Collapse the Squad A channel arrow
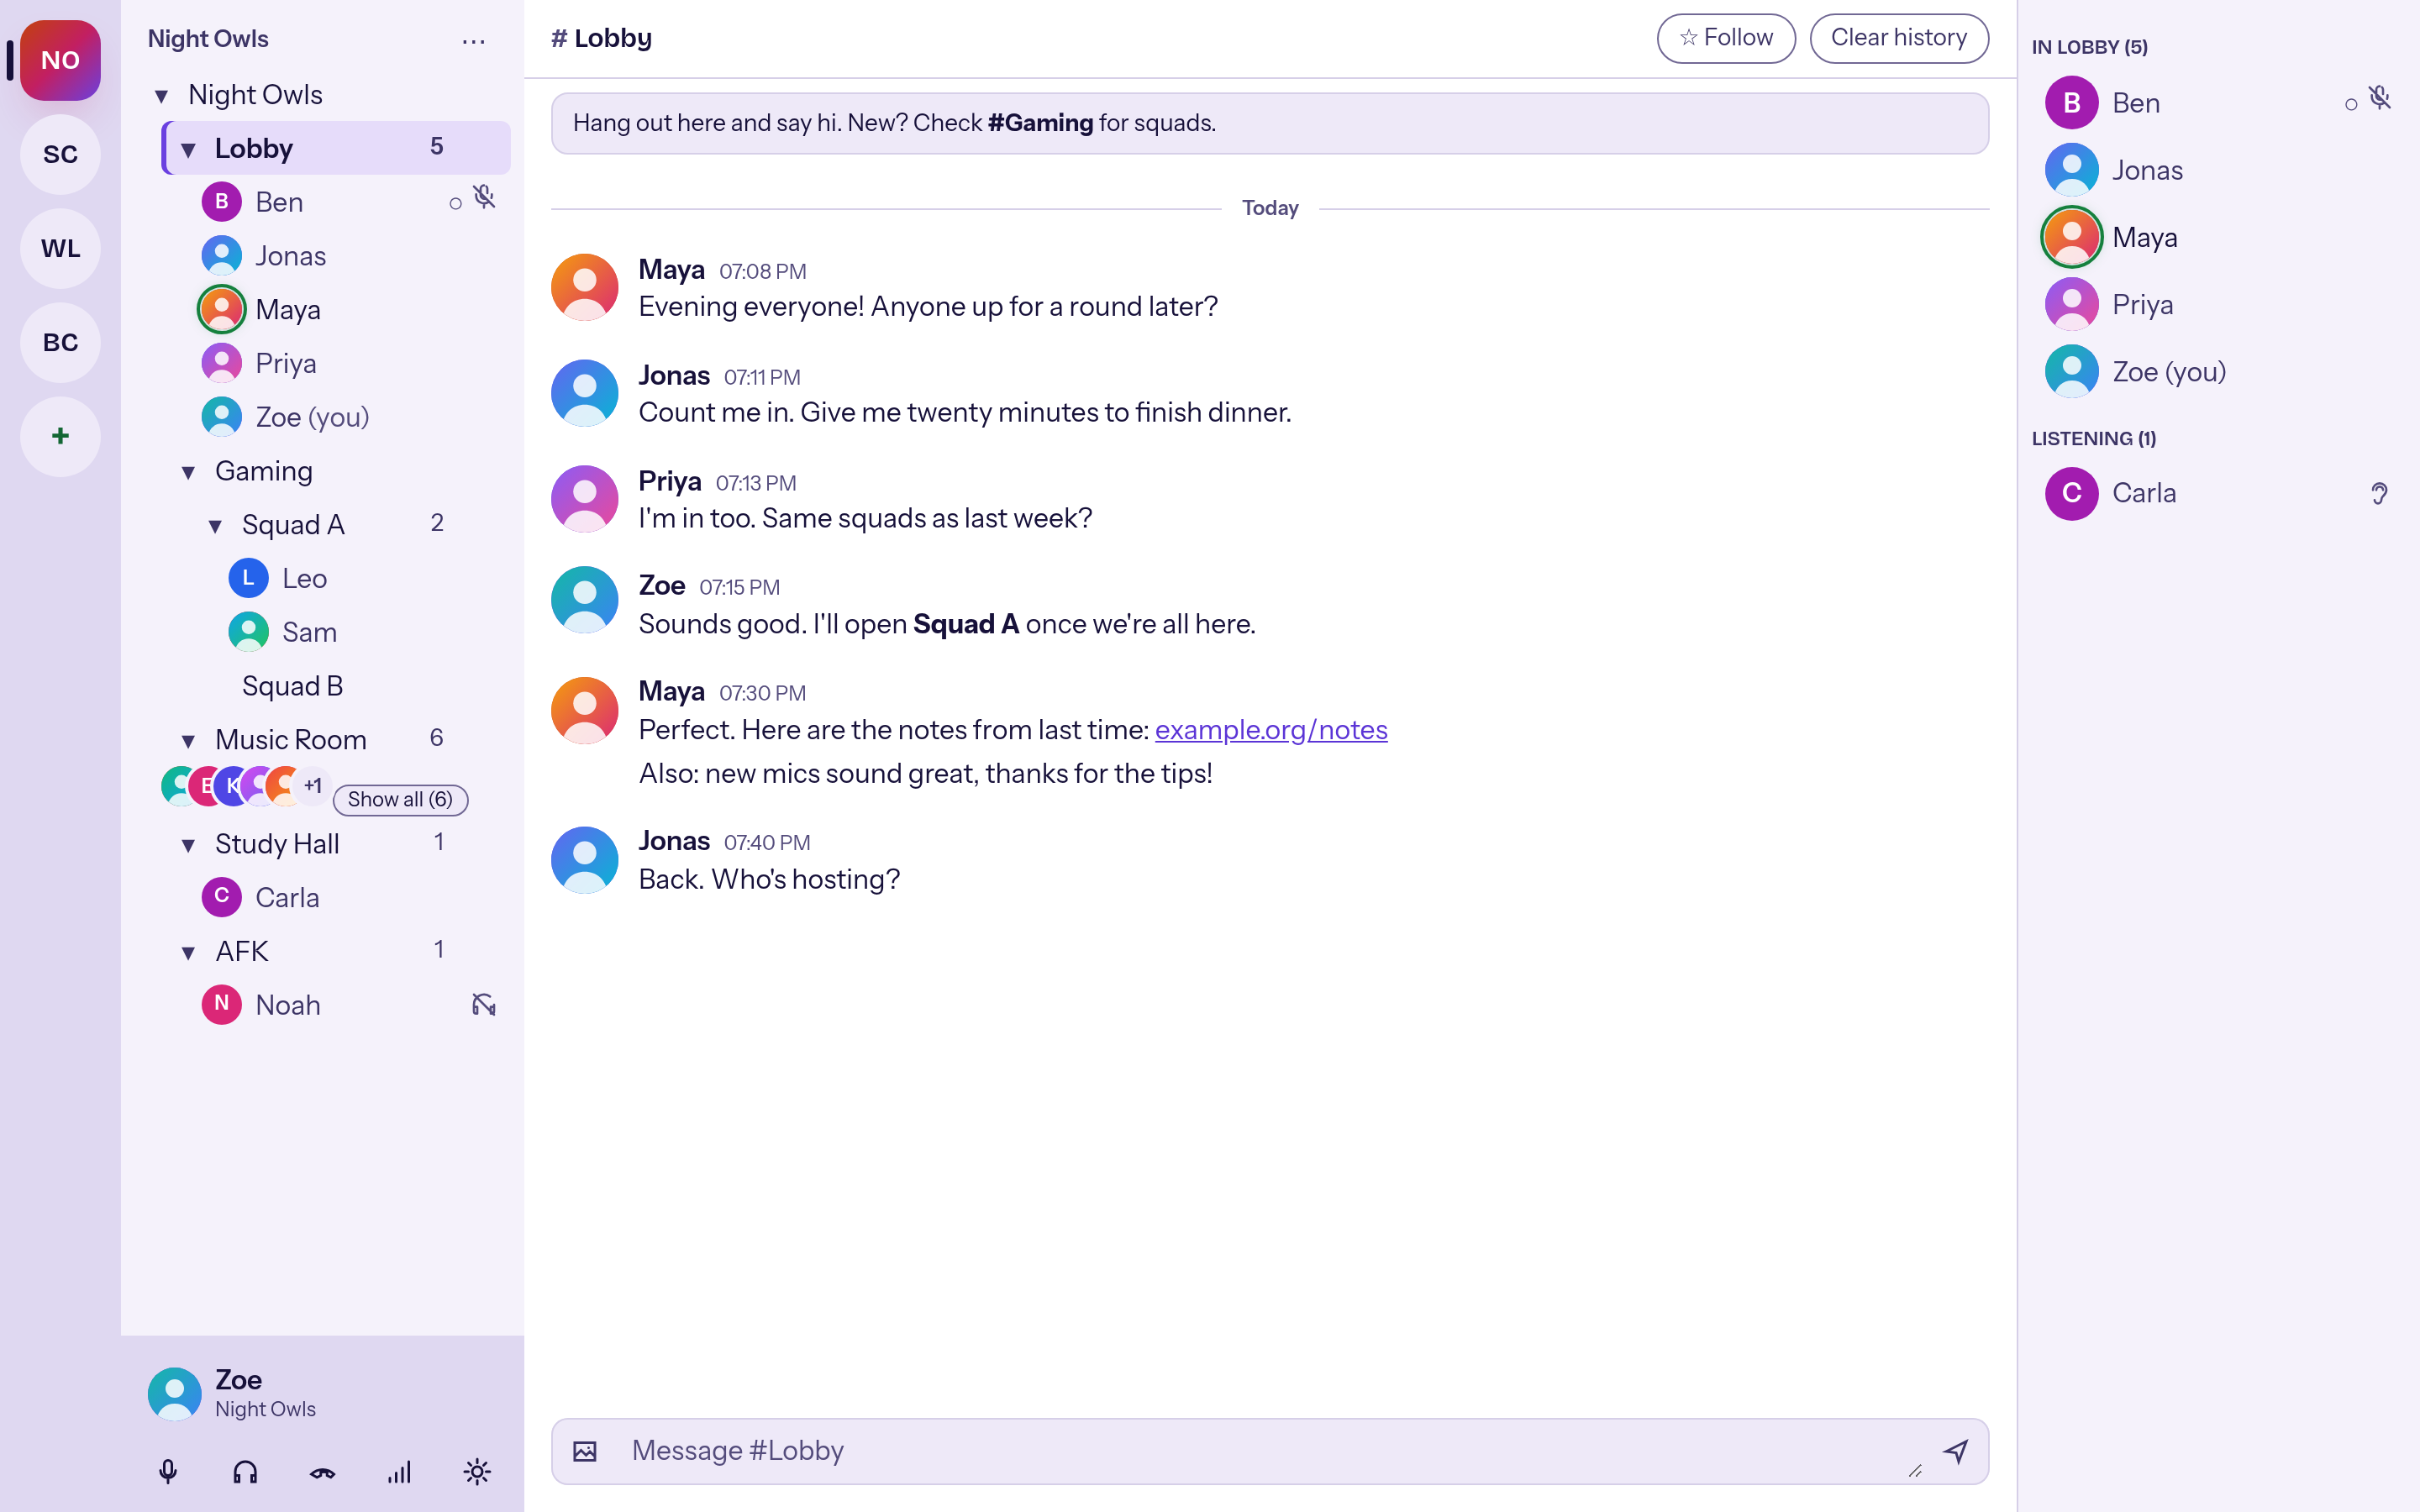The width and height of the screenshot is (2420, 1512). pyautogui.click(x=215, y=526)
